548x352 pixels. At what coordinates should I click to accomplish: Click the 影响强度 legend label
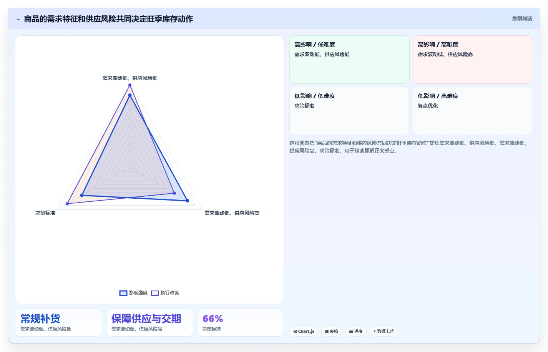tap(138, 293)
